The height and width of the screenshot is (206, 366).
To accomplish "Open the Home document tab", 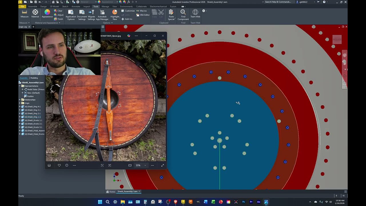I will click(110, 191).
